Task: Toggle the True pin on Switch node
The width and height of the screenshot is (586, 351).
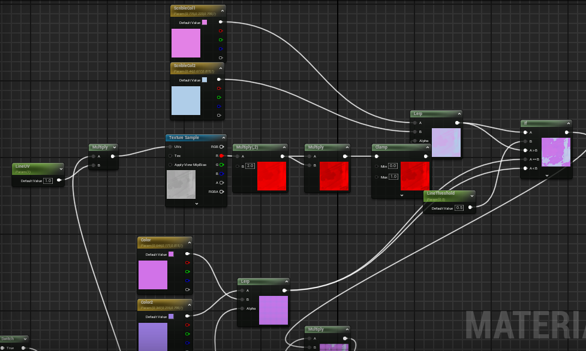Action: [x=23, y=347]
